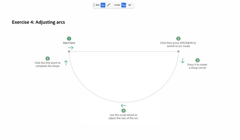
Task: Click the green number 2 badge
Action: click(178, 39)
